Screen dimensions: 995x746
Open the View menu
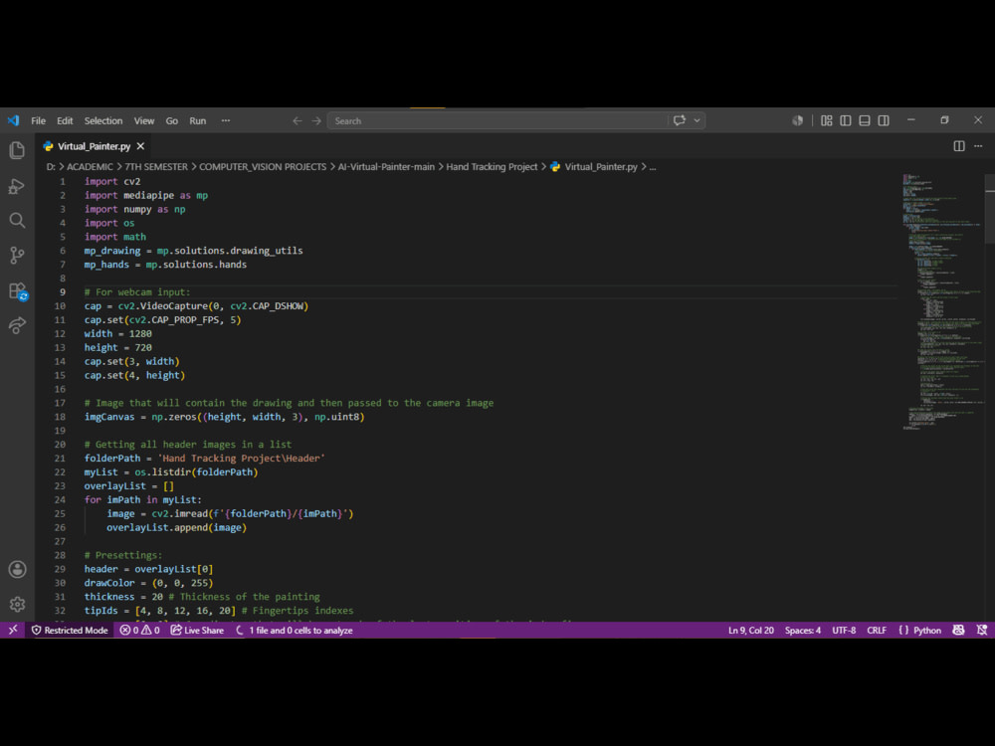pyautogui.click(x=144, y=120)
